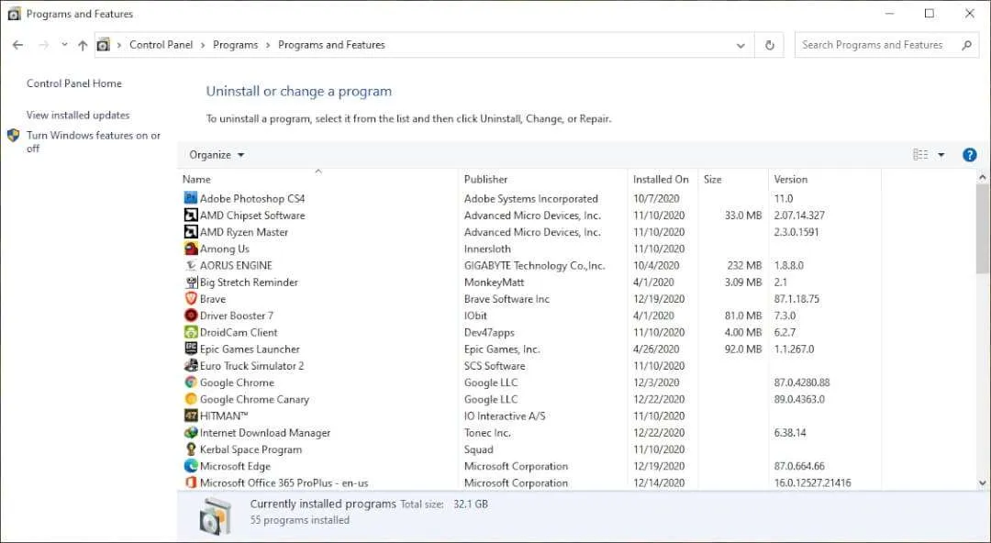Screen dimensions: 991x543
Task: Click the Euro Truck Simulator 2 icon
Action: (190, 365)
